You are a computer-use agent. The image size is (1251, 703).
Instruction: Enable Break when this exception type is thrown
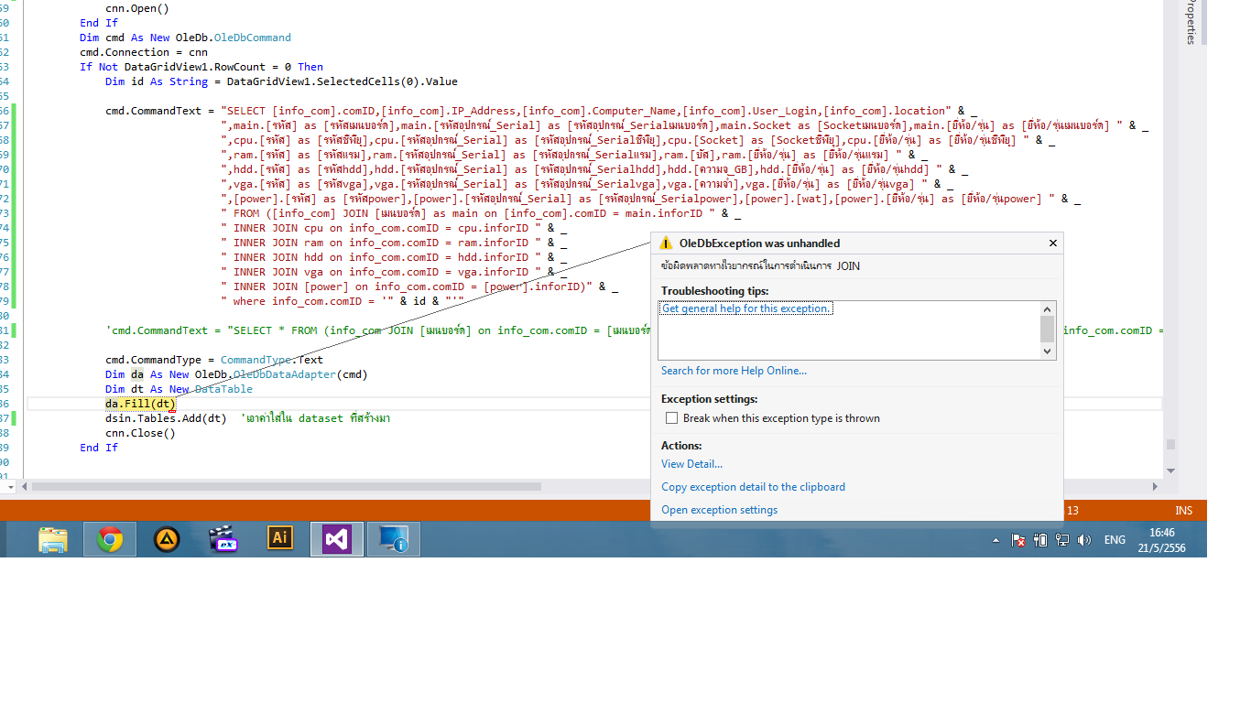(x=672, y=418)
